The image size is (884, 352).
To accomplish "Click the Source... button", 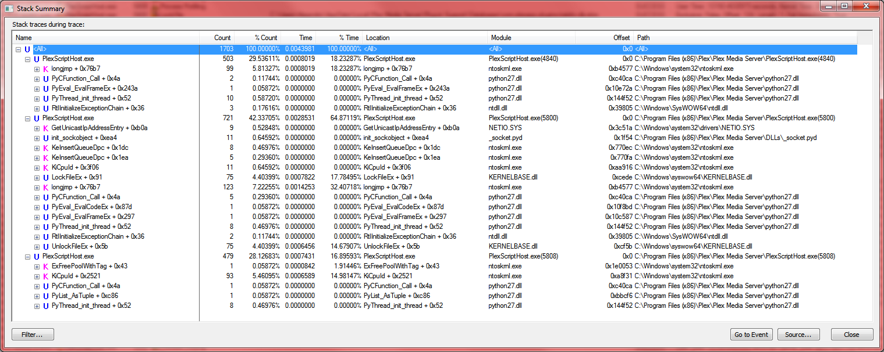I will 798,335.
